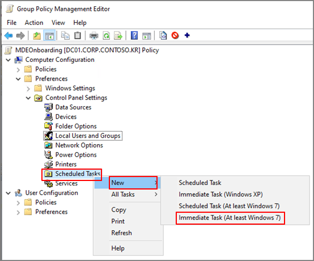This screenshot has height=261, width=314.
Task: Click the Printers icon in tree
Action: tap(49, 164)
